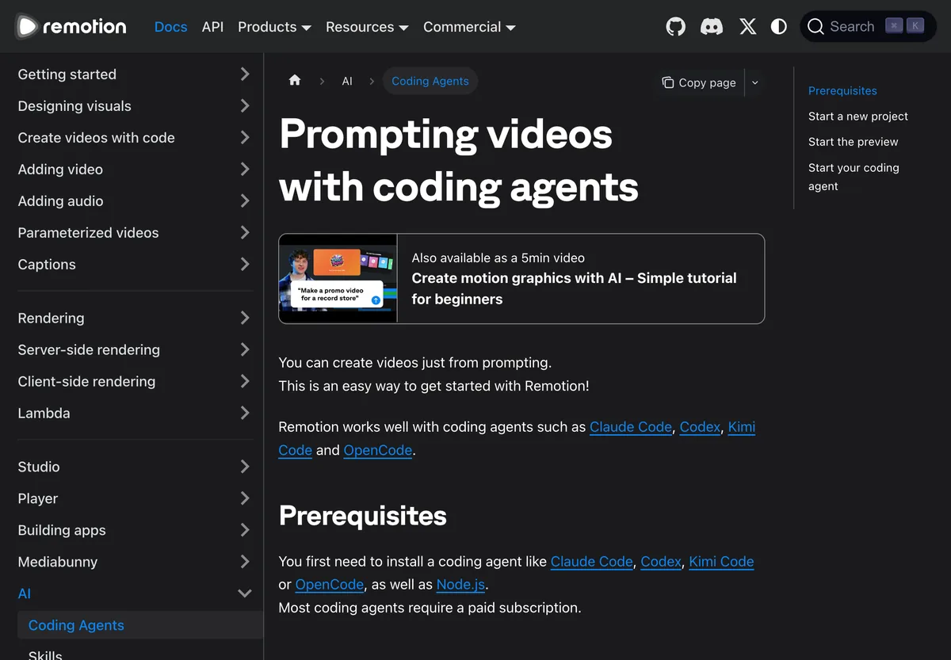Click the Copy page button
Image resolution: width=951 pixels, height=660 pixels.
coord(700,82)
